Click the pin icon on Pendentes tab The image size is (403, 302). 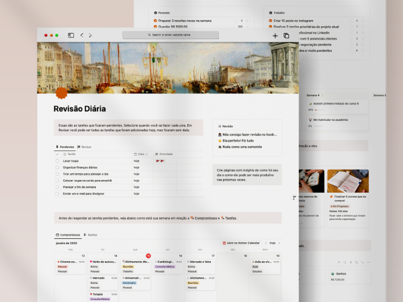57,147
